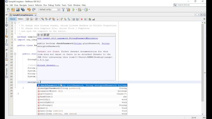The width and height of the screenshot is (212, 119).
Task: Open the Debug Project dropdown arrow
Action: click(83, 10)
